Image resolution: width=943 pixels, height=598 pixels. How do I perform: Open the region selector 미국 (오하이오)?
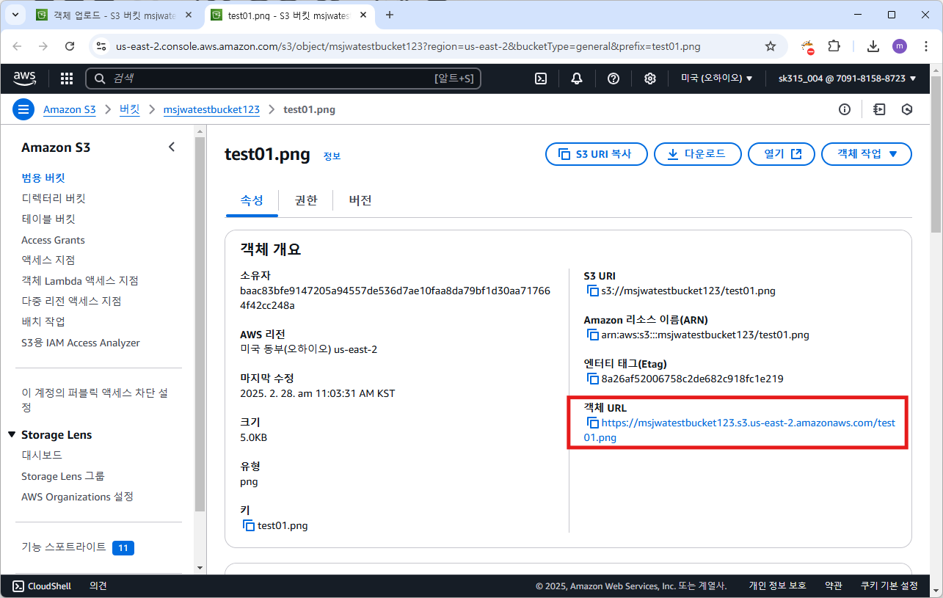[717, 79]
